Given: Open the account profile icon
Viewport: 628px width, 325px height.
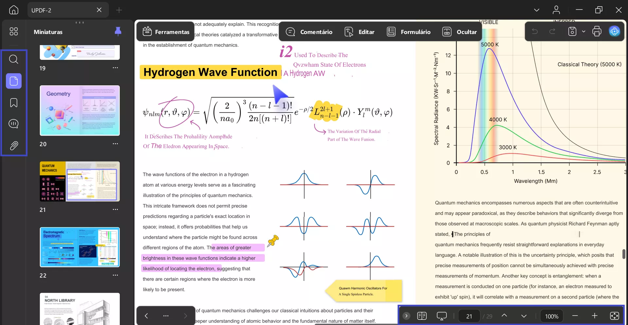Looking at the screenshot, I should click(x=556, y=10).
